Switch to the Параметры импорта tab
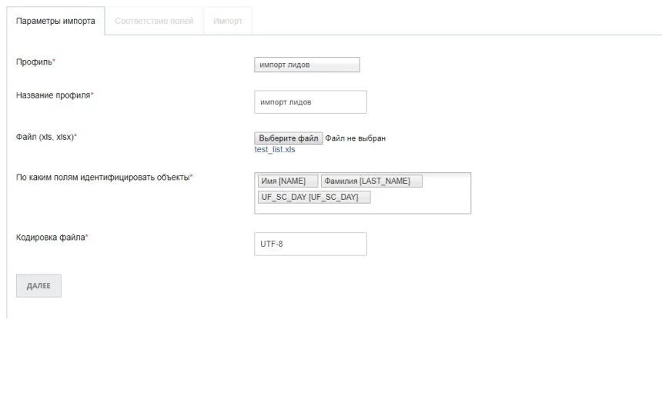This screenshot has height=396, width=662. click(55, 21)
